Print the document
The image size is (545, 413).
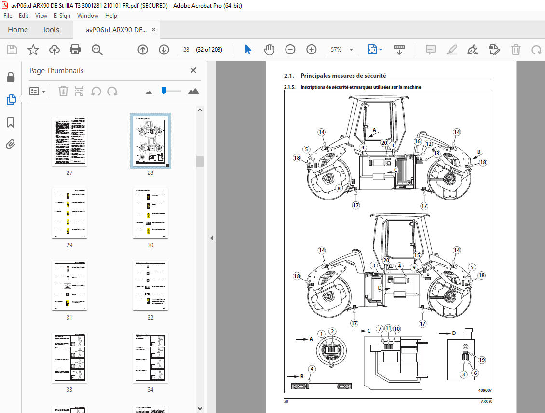pyautogui.click(x=75, y=50)
